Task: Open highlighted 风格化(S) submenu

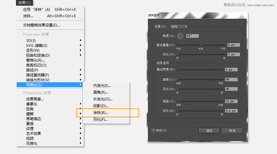Action: 50,85
